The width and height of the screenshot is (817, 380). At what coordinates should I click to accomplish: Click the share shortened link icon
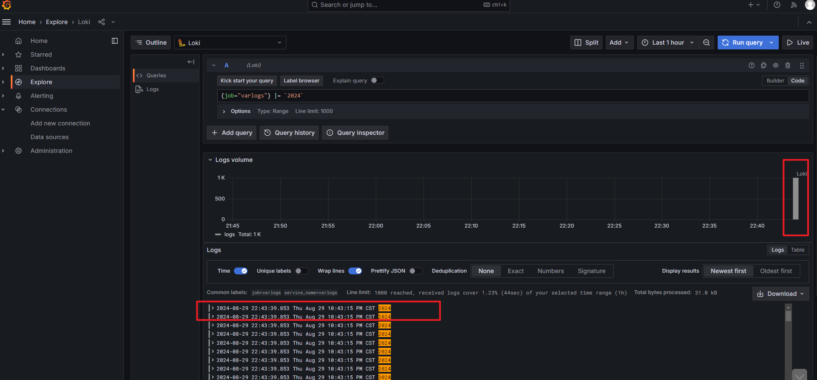click(x=101, y=22)
